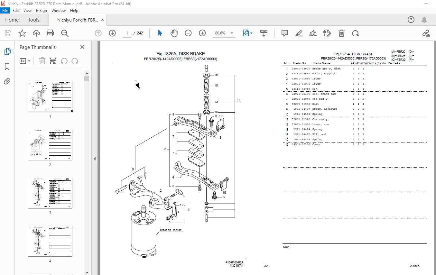Add a sticky note comment
Image resolution: width=436 pixels, height=275 pixels.
[284, 33]
